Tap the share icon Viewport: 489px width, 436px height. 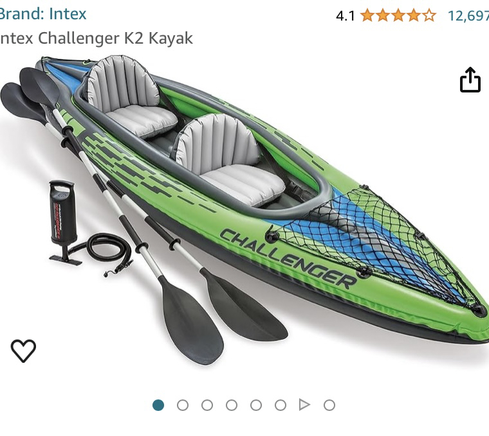[x=470, y=80]
